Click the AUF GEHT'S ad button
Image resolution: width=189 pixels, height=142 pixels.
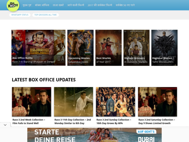(146, 132)
